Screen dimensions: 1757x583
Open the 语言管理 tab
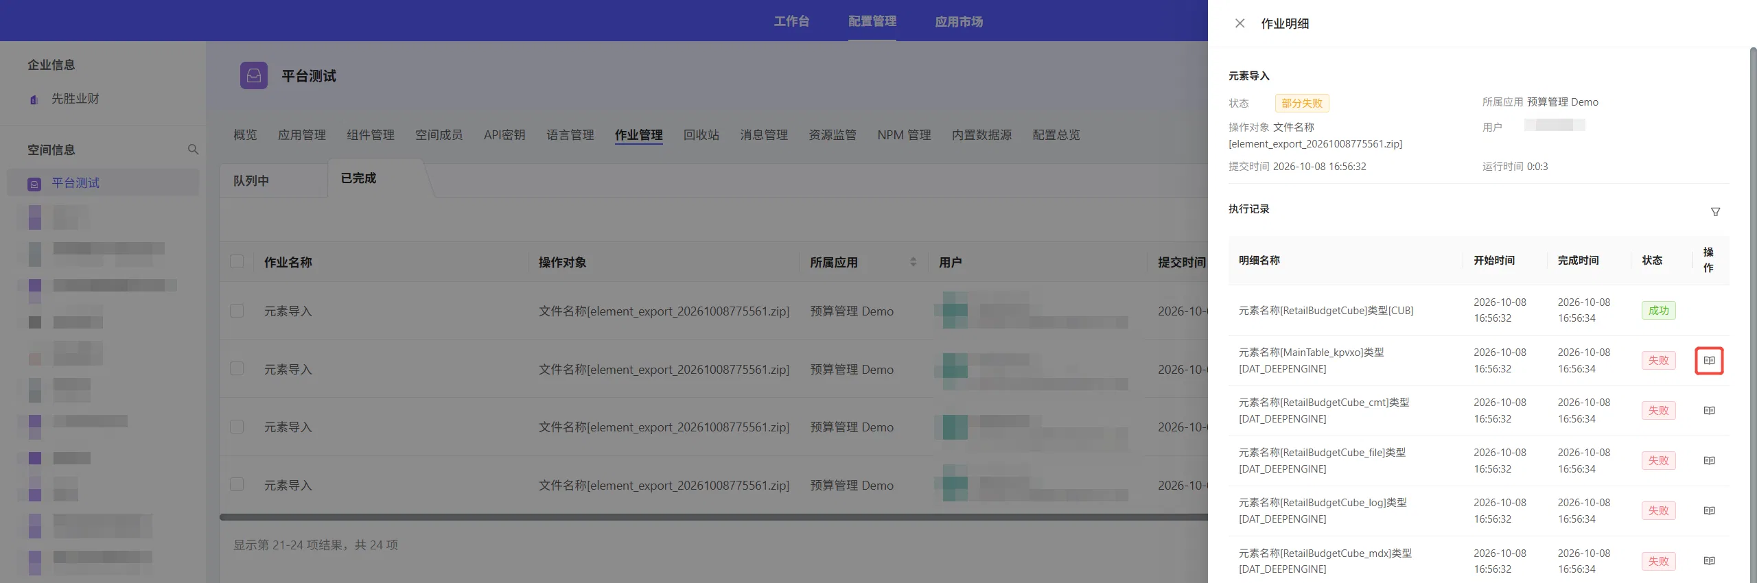click(x=570, y=135)
